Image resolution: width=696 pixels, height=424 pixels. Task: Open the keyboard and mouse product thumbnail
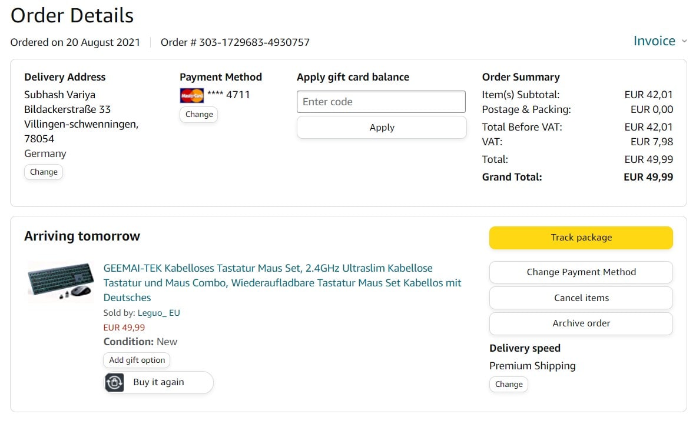(61, 281)
